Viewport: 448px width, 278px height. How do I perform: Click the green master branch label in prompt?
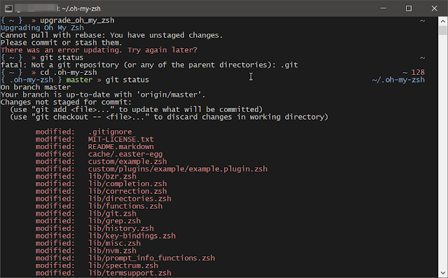tap(79, 80)
